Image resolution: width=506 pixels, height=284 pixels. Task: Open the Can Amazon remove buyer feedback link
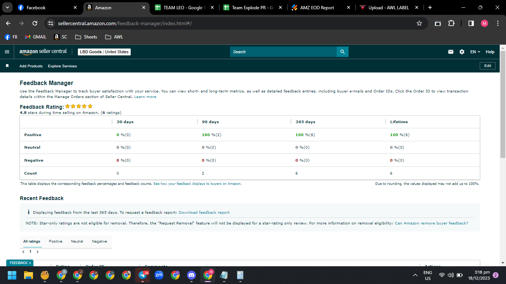pyautogui.click(x=432, y=223)
